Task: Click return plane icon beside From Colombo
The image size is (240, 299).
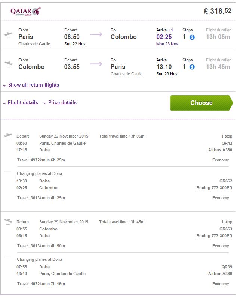Action: [8, 64]
